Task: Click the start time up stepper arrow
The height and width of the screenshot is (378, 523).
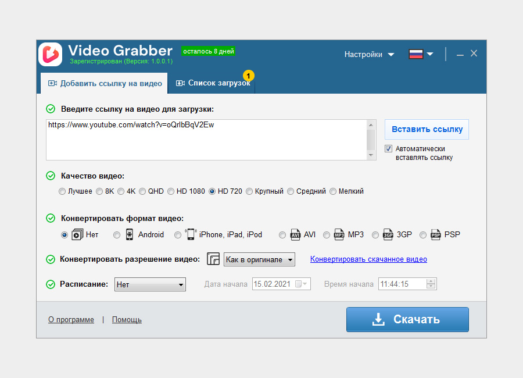Action: [x=429, y=281]
